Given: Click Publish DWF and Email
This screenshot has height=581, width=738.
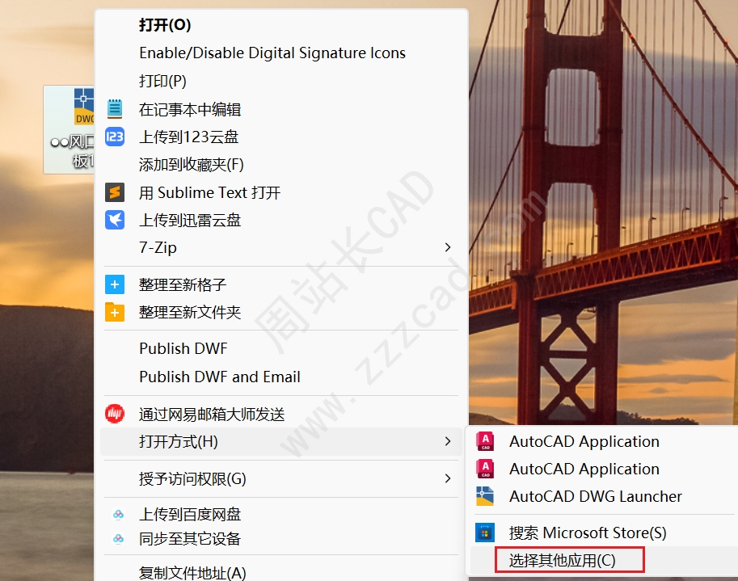Looking at the screenshot, I should (220, 377).
